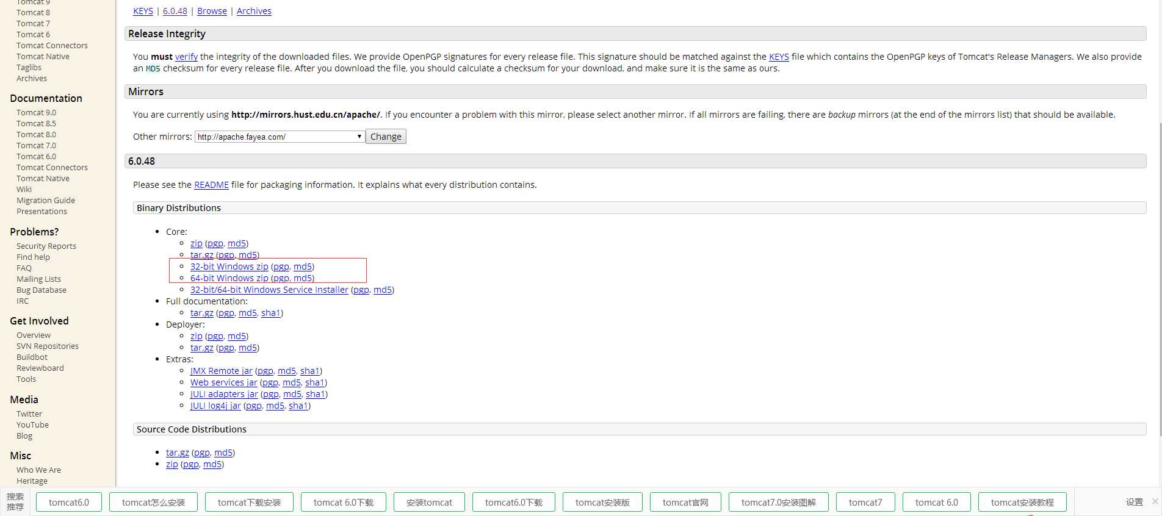Download the Web services jar

click(x=223, y=382)
